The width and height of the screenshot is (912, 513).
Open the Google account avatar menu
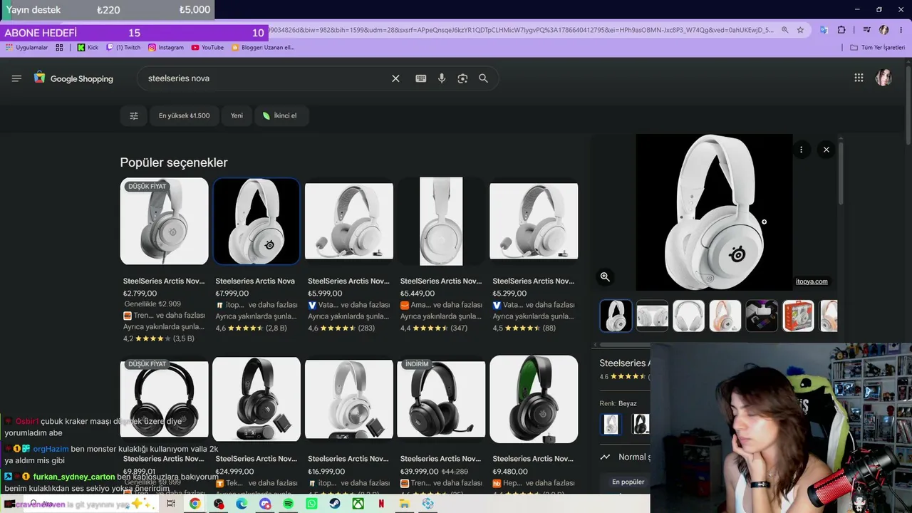[883, 78]
